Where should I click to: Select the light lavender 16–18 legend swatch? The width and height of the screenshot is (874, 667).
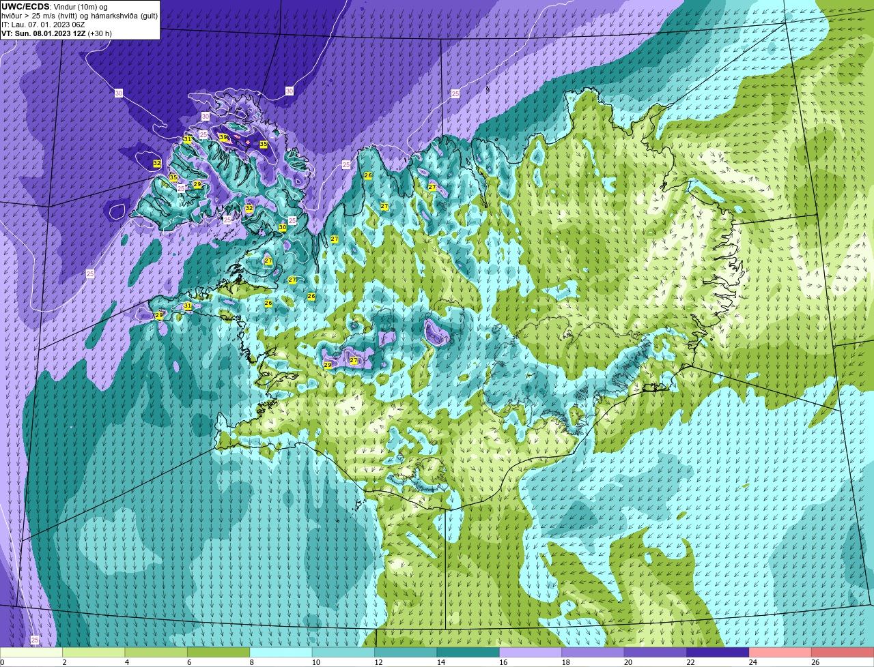[531, 652]
